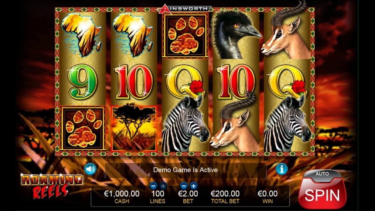Increase the bet amount

click(193, 186)
